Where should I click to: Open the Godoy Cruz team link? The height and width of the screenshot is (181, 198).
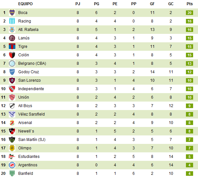[x=29, y=72]
